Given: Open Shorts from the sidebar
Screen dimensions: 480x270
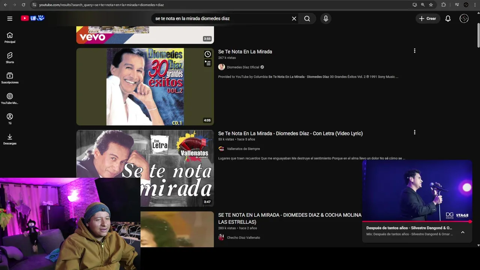Looking at the screenshot, I should (10, 58).
